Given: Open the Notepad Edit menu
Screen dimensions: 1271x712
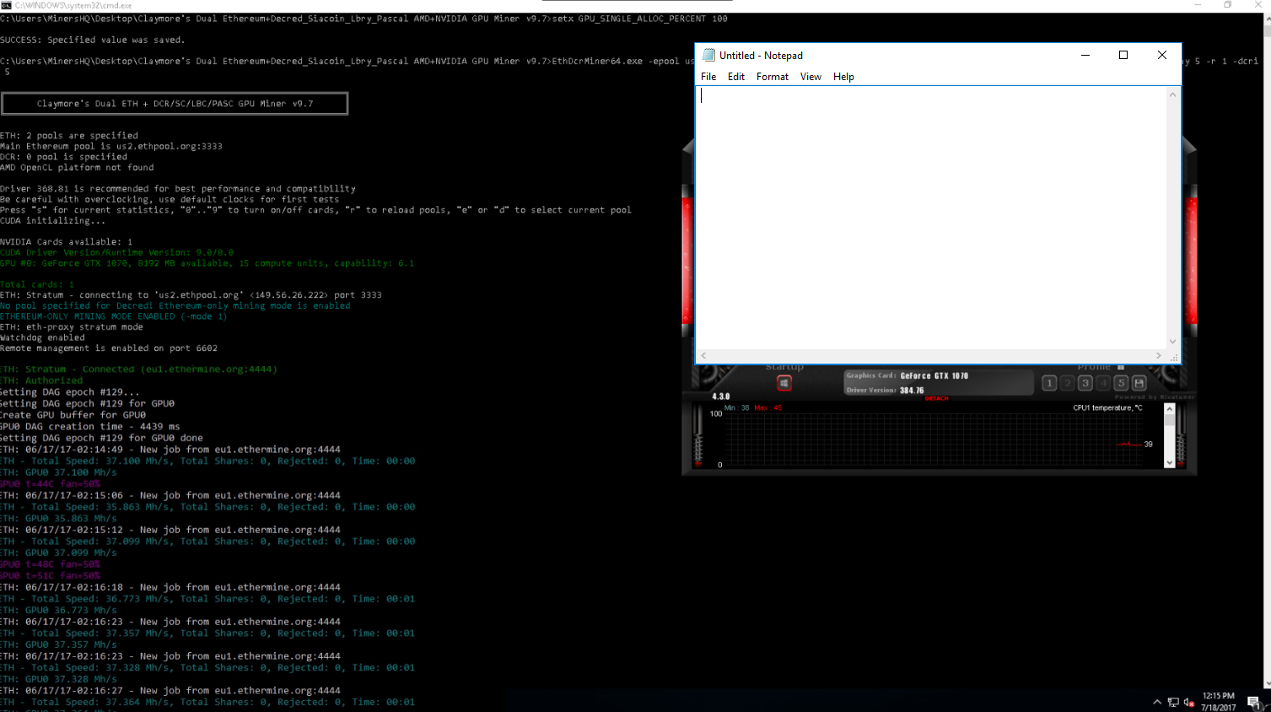Looking at the screenshot, I should click(x=736, y=77).
